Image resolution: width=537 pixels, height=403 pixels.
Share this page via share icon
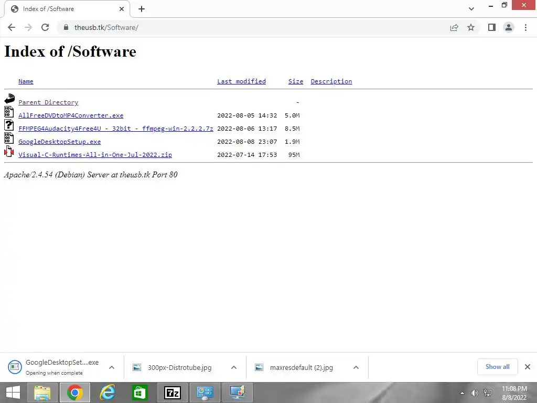(x=454, y=27)
